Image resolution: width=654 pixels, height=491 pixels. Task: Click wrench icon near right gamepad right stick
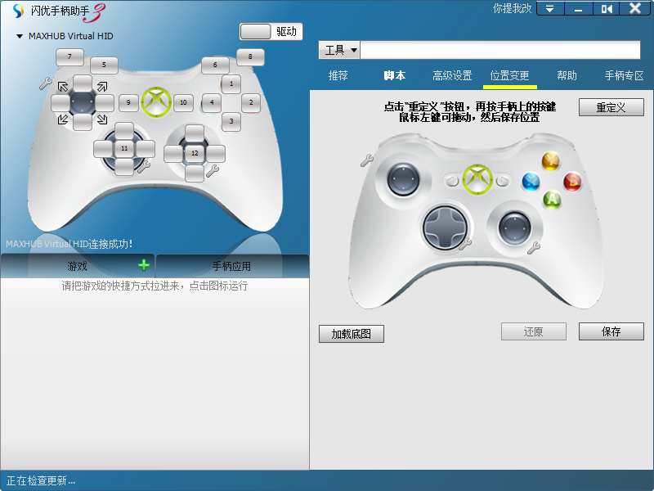[534, 248]
